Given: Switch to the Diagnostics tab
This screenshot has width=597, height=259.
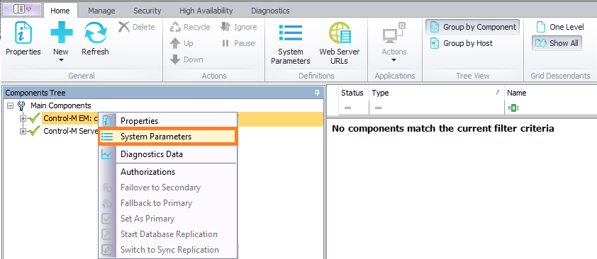Looking at the screenshot, I should coord(270,11).
